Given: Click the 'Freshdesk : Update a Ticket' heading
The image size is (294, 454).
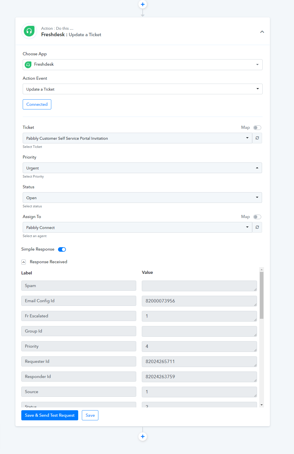Looking at the screenshot, I should pos(71,35).
